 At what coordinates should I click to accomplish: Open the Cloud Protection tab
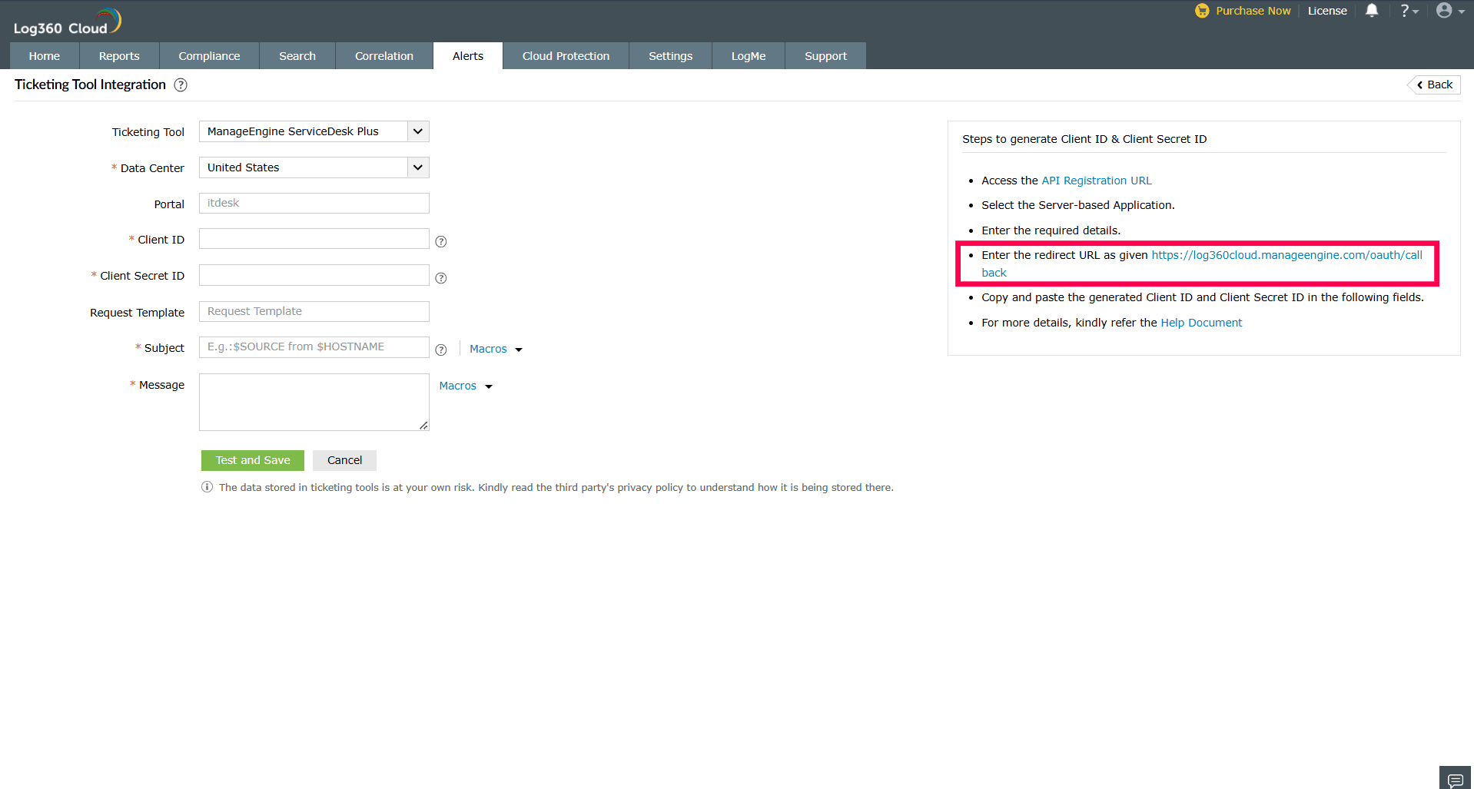click(566, 56)
